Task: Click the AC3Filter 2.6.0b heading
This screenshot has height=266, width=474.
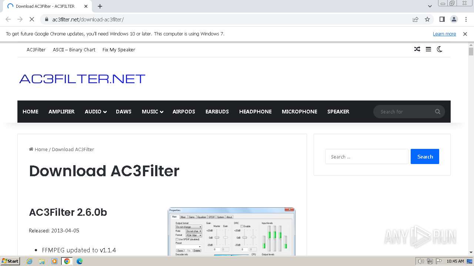Action: (x=68, y=212)
